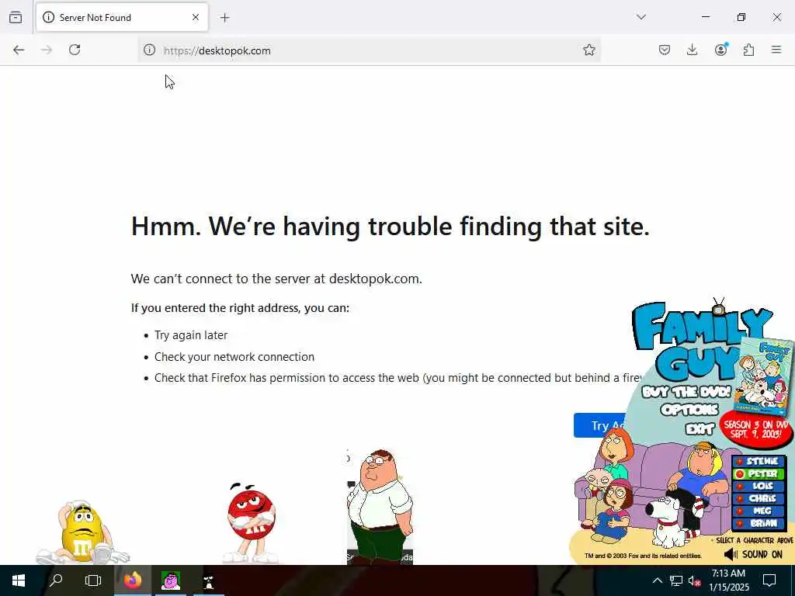Open the Firefox downloads panel

tap(692, 50)
